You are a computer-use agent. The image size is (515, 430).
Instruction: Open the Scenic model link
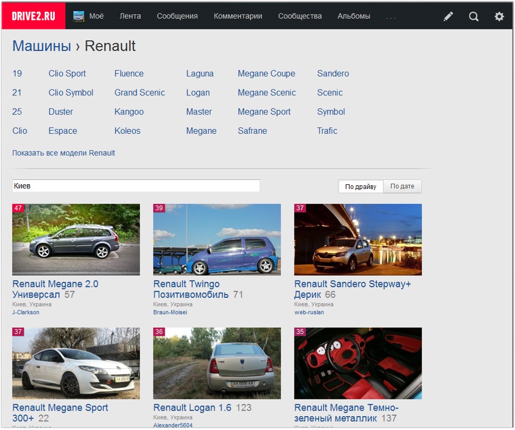pyautogui.click(x=330, y=93)
